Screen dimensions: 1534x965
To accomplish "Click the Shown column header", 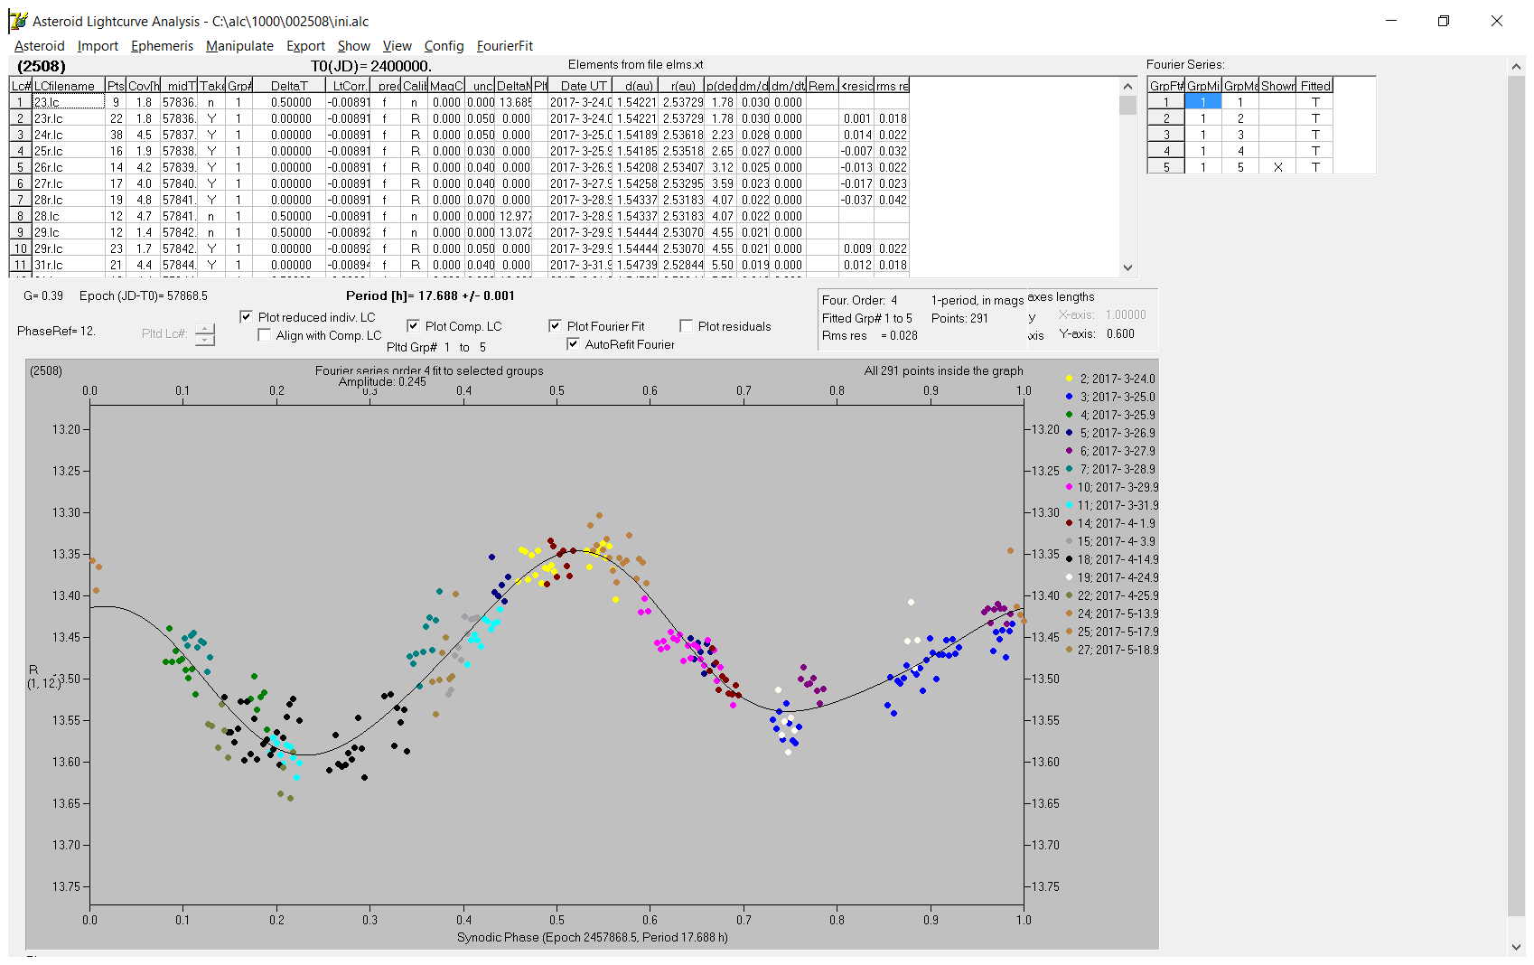I will pos(1277,86).
